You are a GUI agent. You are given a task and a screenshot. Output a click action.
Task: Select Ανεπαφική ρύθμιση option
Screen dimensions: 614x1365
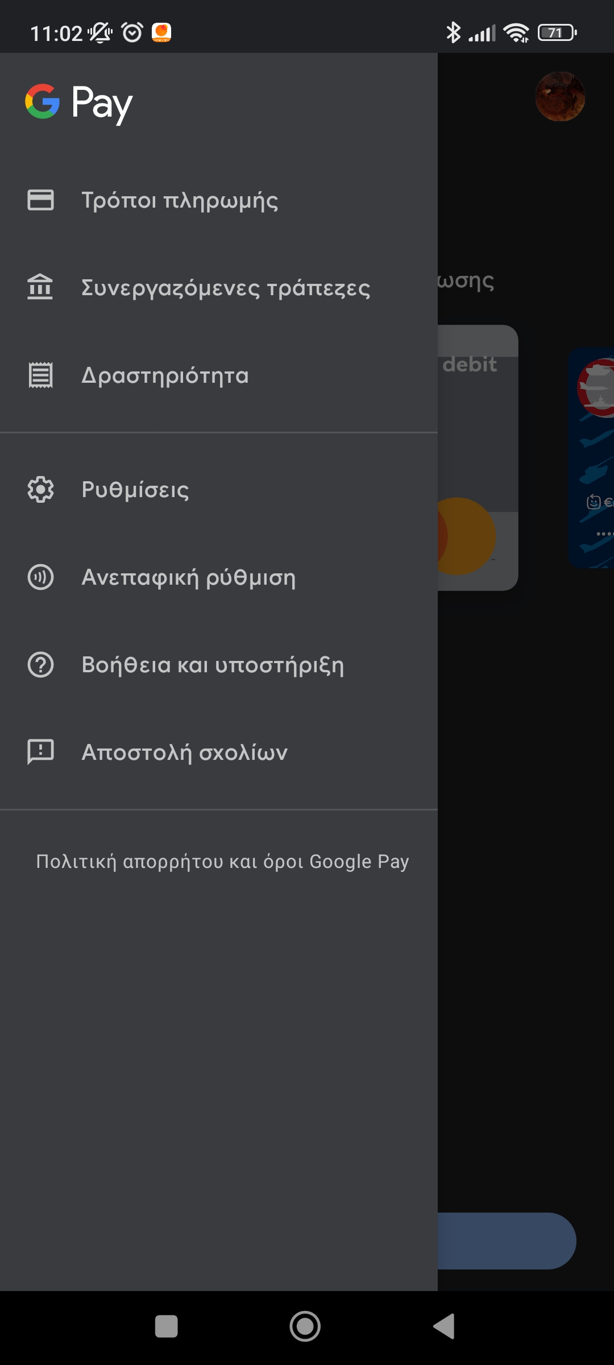tap(189, 577)
